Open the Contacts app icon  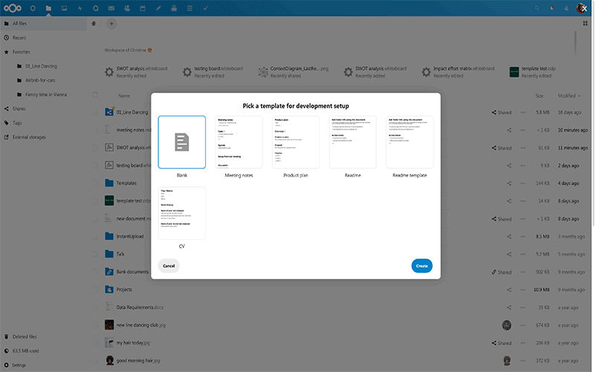click(126, 8)
